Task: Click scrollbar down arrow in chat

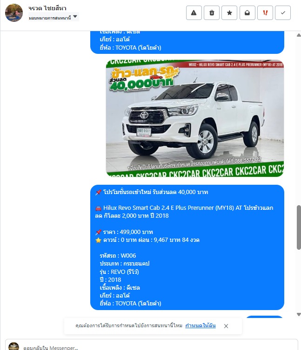Action: tap(299, 315)
